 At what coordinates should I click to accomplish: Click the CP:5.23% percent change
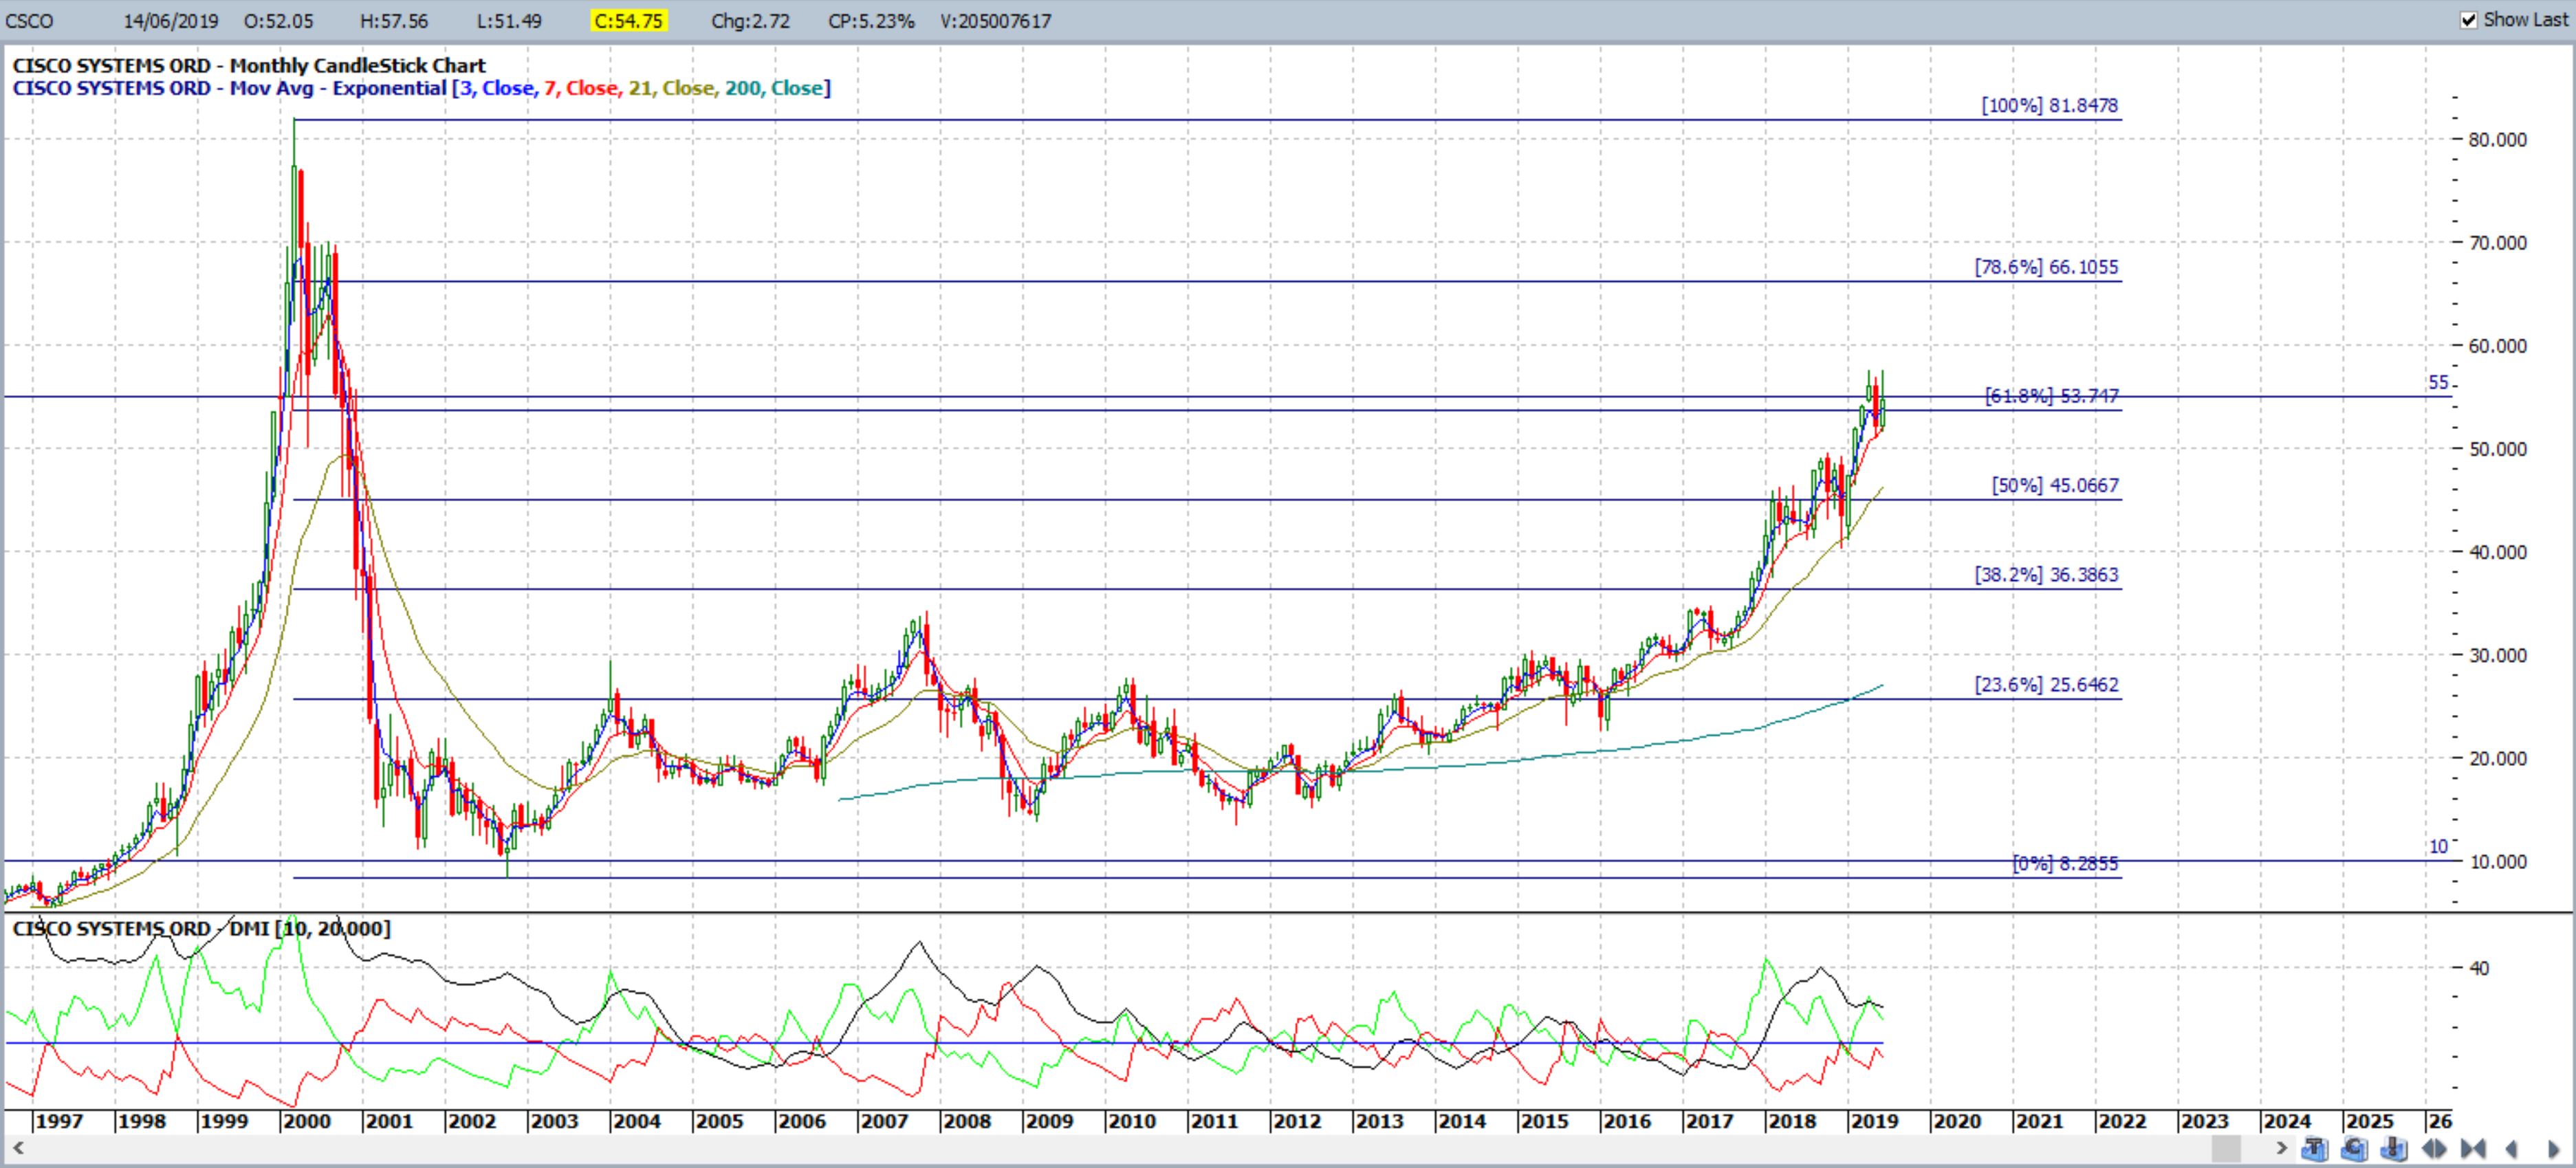[x=871, y=21]
